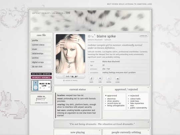Screen dimensions: 180x135
Task: Click the visitor counter 004213
Action: pos(41,100)
